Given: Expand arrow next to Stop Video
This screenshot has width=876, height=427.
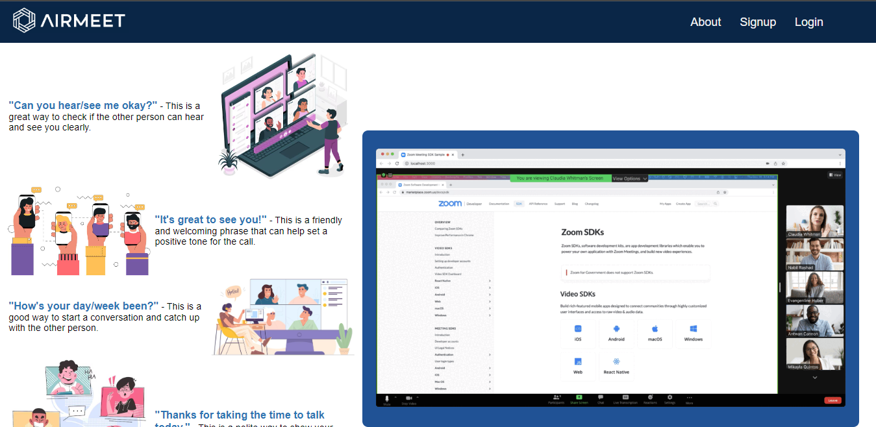Looking at the screenshot, I should pyautogui.click(x=418, y=396).
